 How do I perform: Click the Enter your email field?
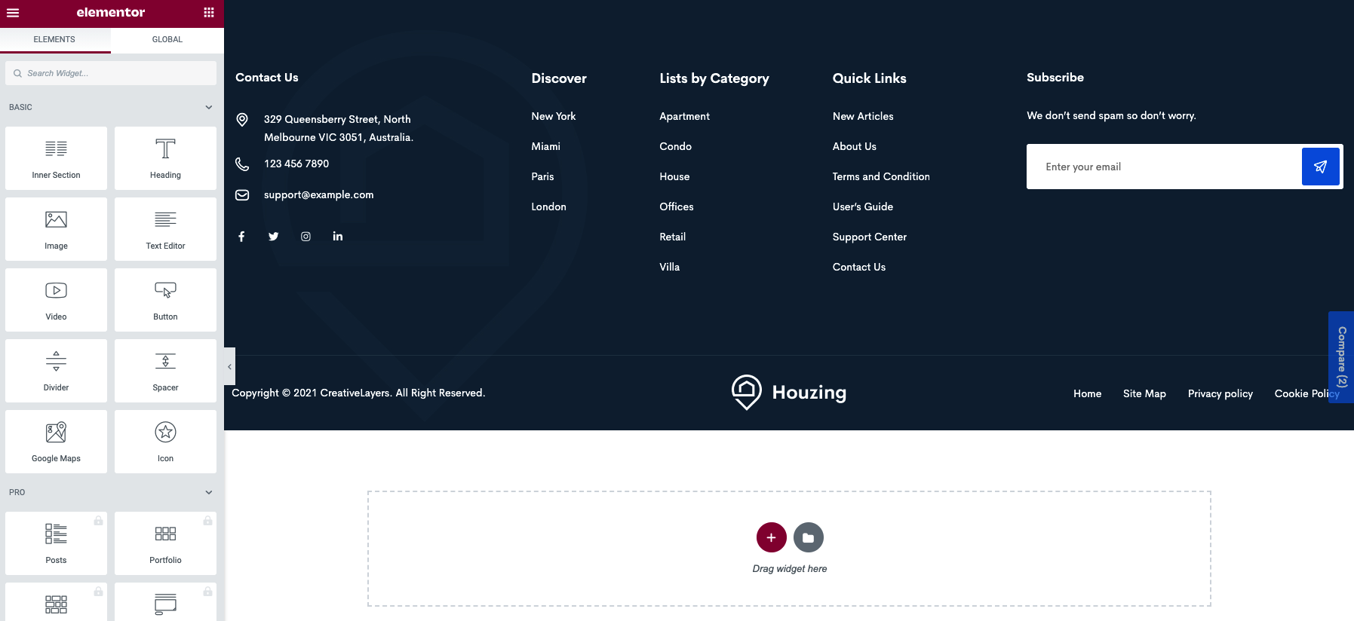click(x=1163, y=167)
